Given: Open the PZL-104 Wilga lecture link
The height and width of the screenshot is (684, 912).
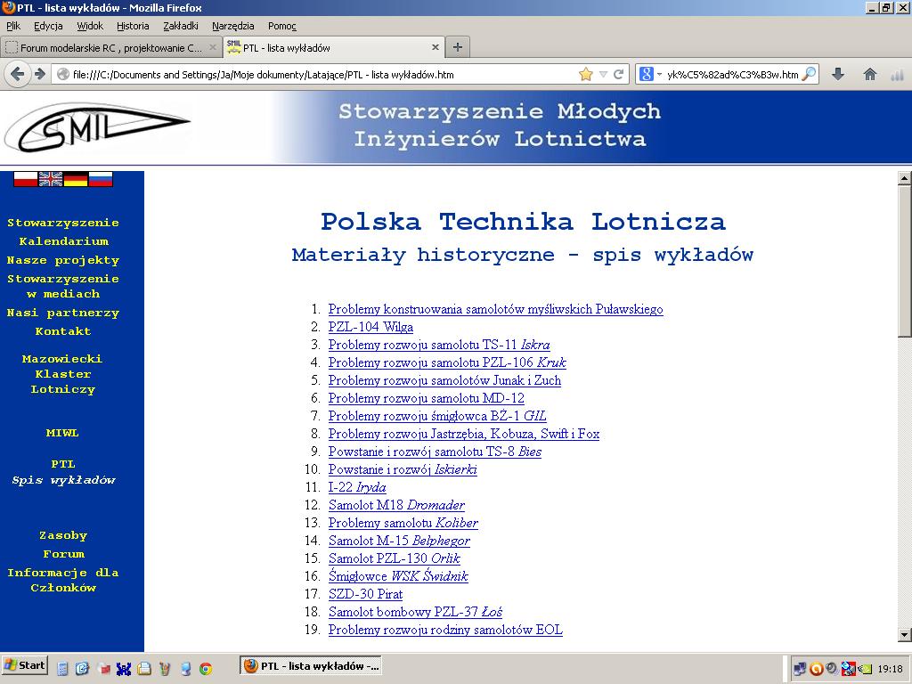Looking at the screenshot, I should [x=370, y=327].
